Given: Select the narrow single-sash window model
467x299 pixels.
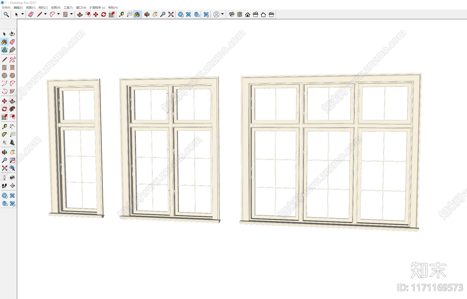Looking at the screenshot, I should coord(76,148).
